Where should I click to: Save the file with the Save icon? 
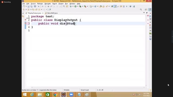click(x=28, y=6)
